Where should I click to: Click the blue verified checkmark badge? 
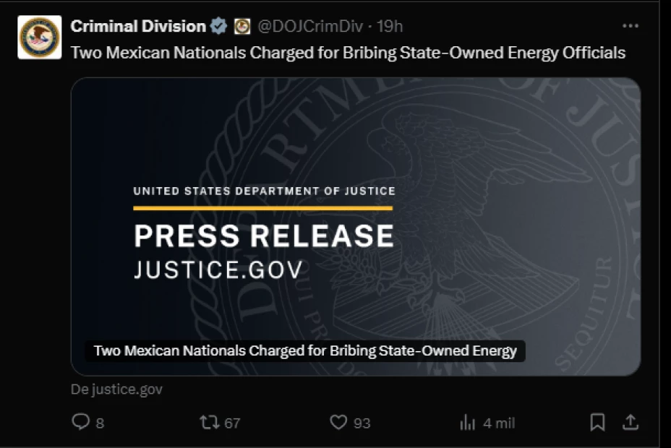pos(217,25)
